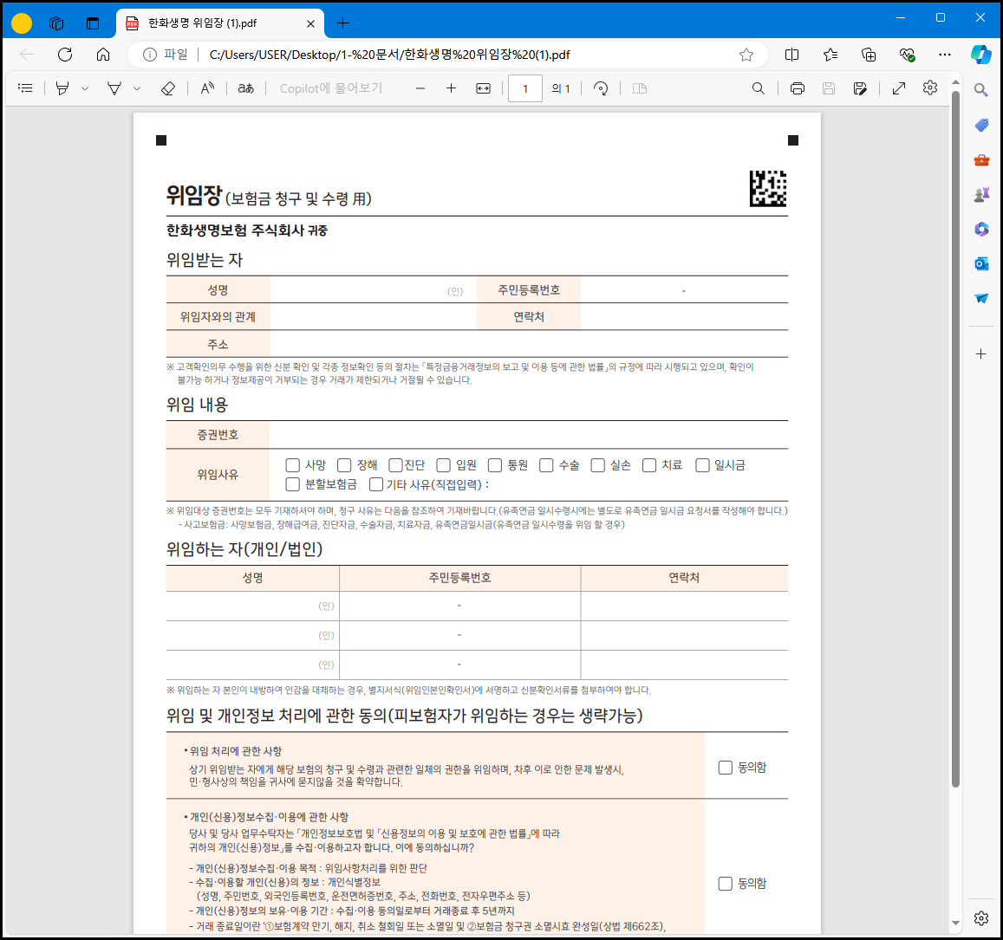
Task: Zoom out the PDF page
Action: [420, 88]
